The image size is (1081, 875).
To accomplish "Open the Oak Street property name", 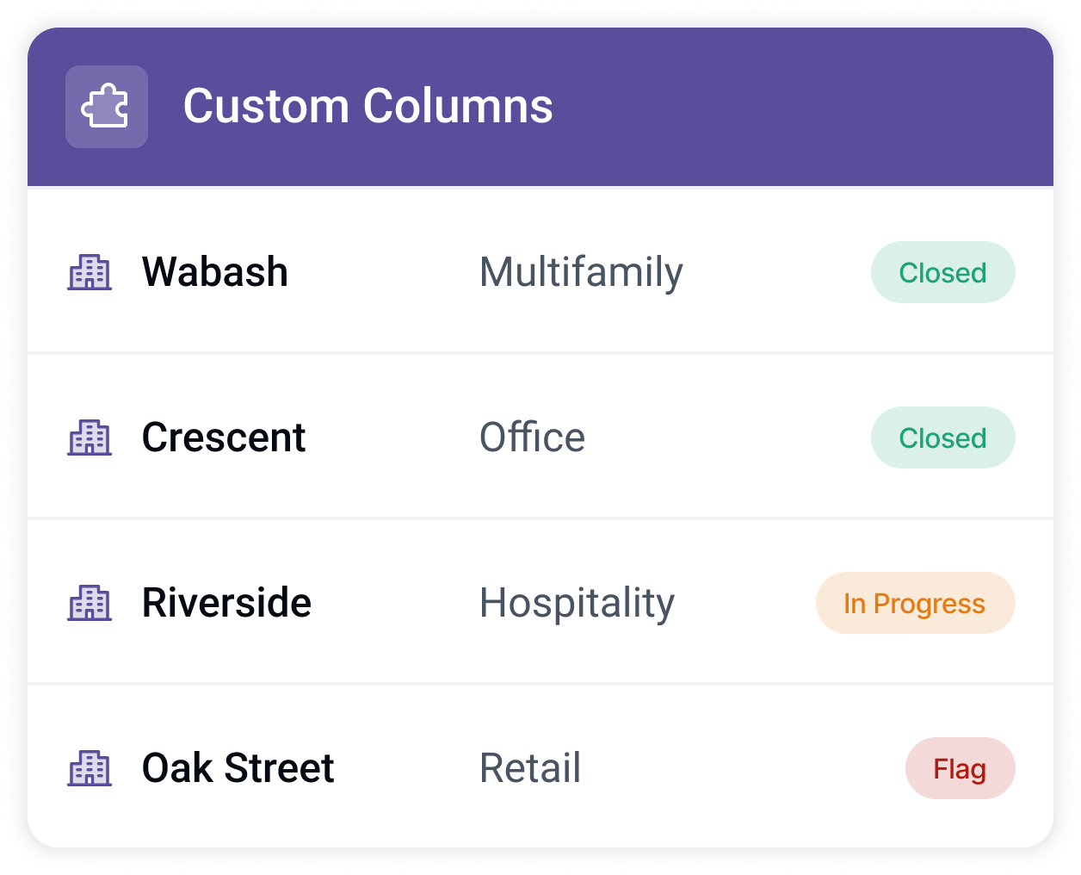I will tap(238, 768).
